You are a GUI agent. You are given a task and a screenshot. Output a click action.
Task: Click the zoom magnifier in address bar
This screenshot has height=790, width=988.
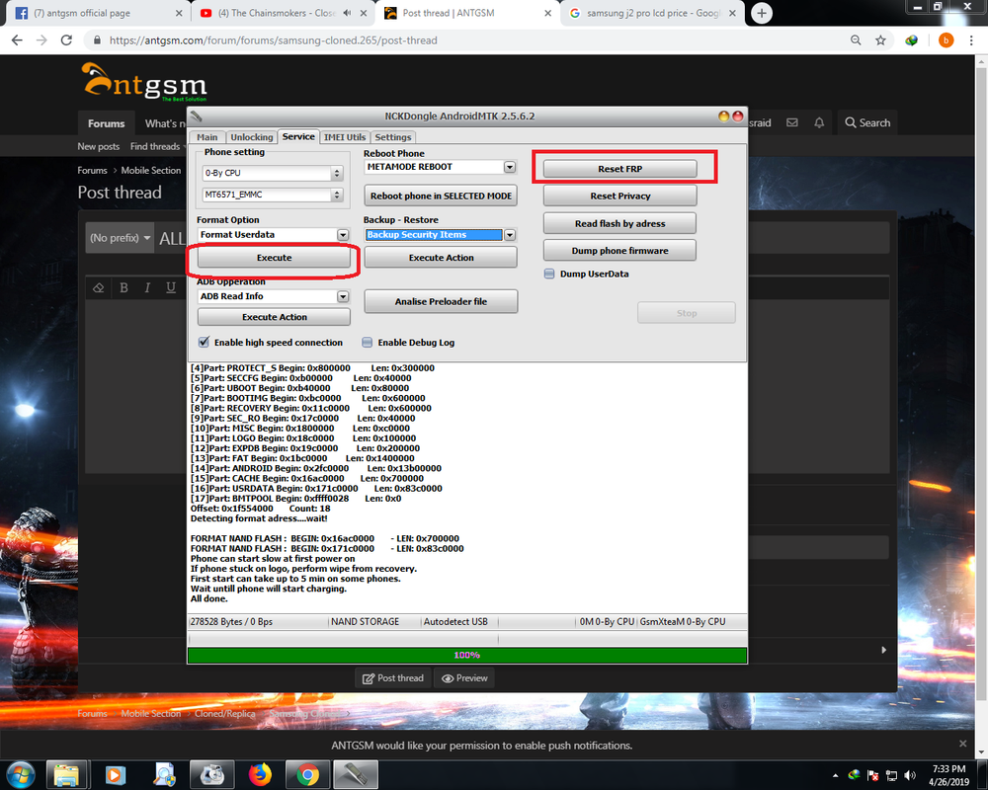(x=856, y=40)
